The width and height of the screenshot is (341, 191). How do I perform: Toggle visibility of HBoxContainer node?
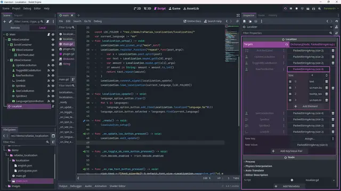pyautogui.click(x=53, y=40)
